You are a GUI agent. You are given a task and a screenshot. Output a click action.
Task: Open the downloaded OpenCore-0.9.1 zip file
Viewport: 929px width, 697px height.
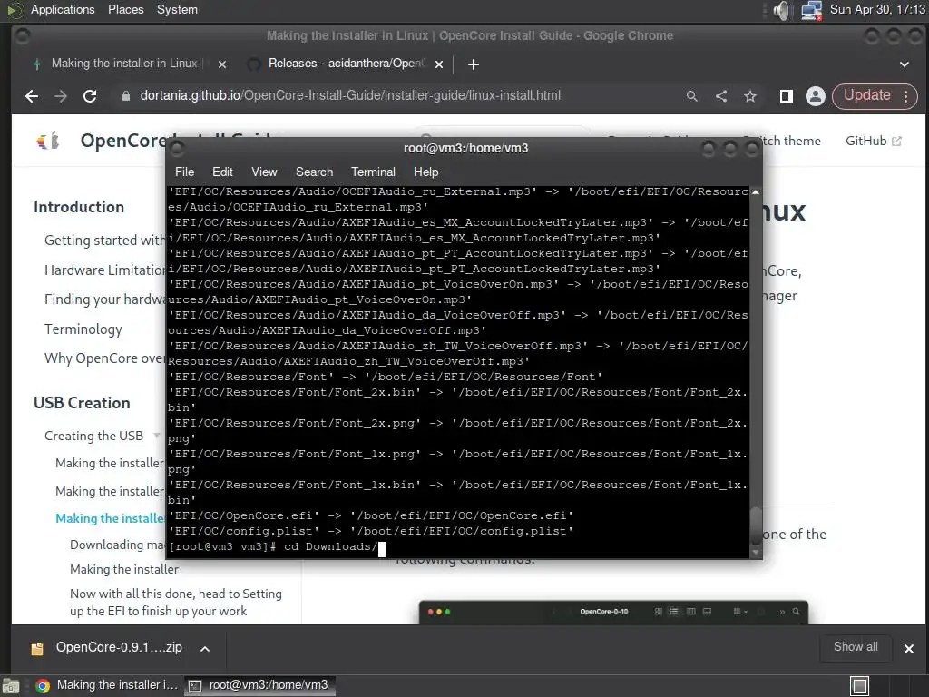pyautogui.click(x=107, y=648)
